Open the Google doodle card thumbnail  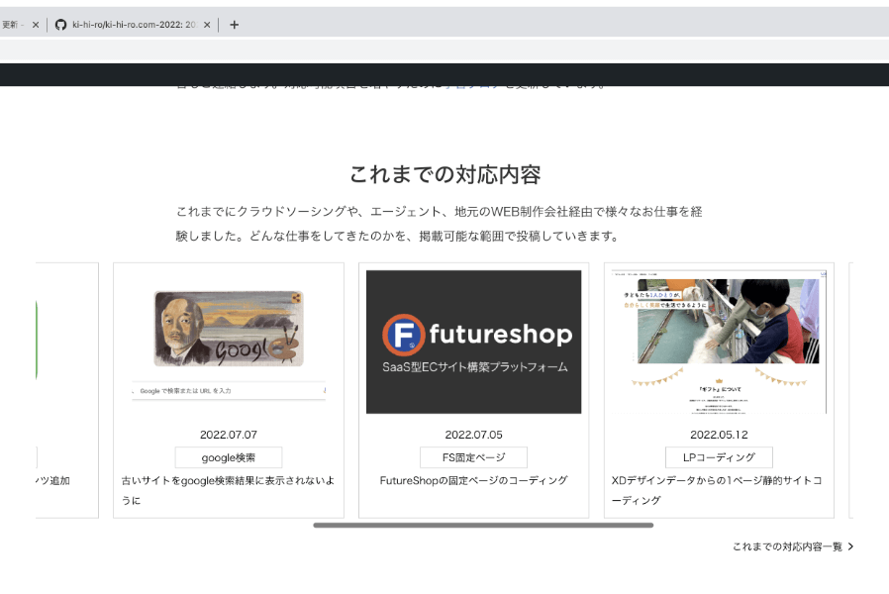pyautogui.click(x=229, y=342)
